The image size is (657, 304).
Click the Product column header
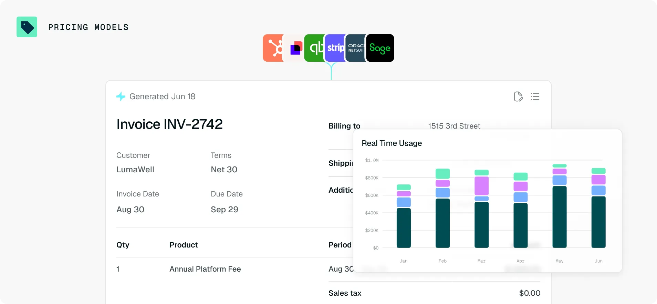184,245
